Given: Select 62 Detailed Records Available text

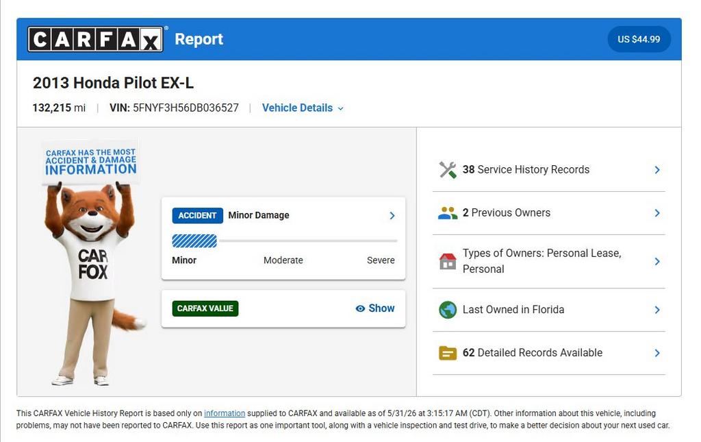Looking at the screenshot, I should 533,353.
